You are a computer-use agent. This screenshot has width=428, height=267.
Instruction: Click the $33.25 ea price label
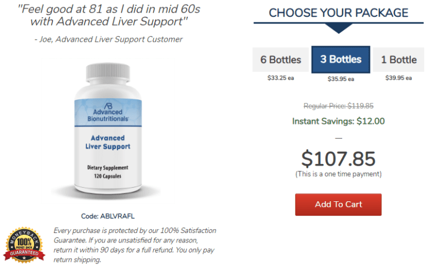pyautogui.click(x=281, y=78)
